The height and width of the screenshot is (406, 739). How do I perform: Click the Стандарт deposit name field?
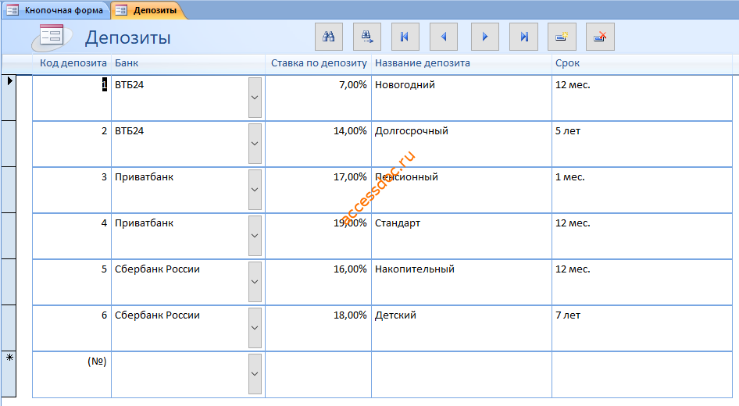pyautogui.click(x=462, y=236)
